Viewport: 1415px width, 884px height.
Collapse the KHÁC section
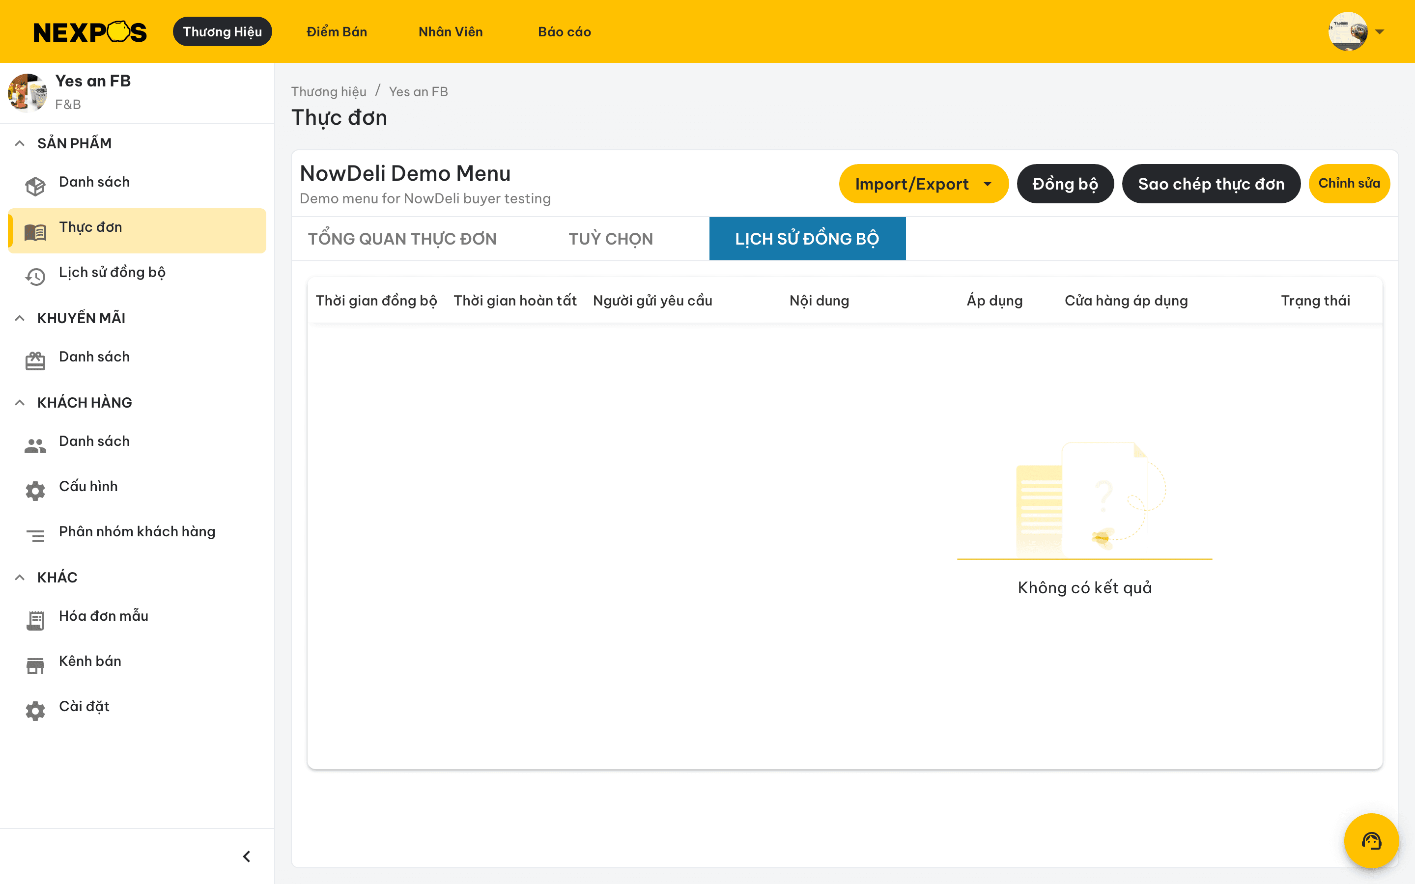click(20, 577)
